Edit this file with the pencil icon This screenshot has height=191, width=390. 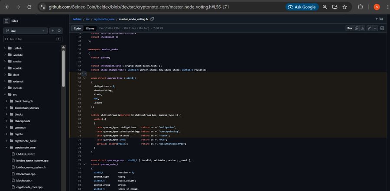369,28
